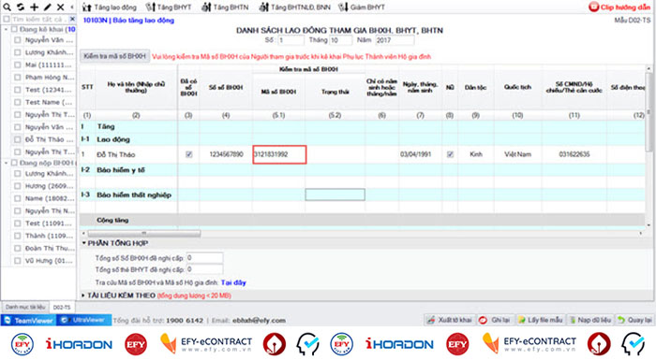656x360 pixels.
Task: Collapse the Đang kê khai tree group
Action: tap(6, 29)
